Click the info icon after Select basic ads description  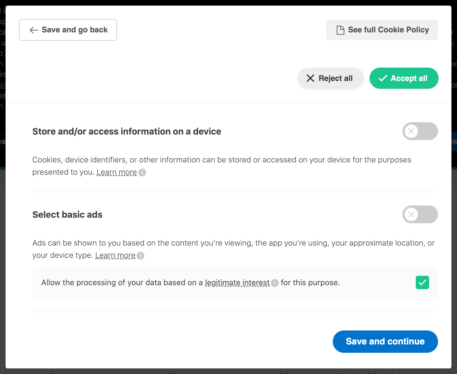(141, 256)
